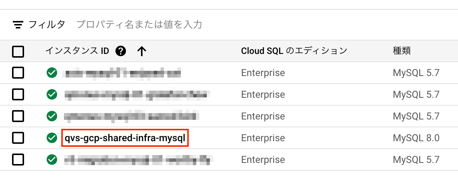The height and width of the screenshot is (182, 458).
Task: Select the last instance row checkbox
Action: click(18, 160)
